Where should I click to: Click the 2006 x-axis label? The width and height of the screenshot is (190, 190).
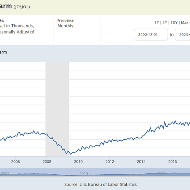[16, 162]
